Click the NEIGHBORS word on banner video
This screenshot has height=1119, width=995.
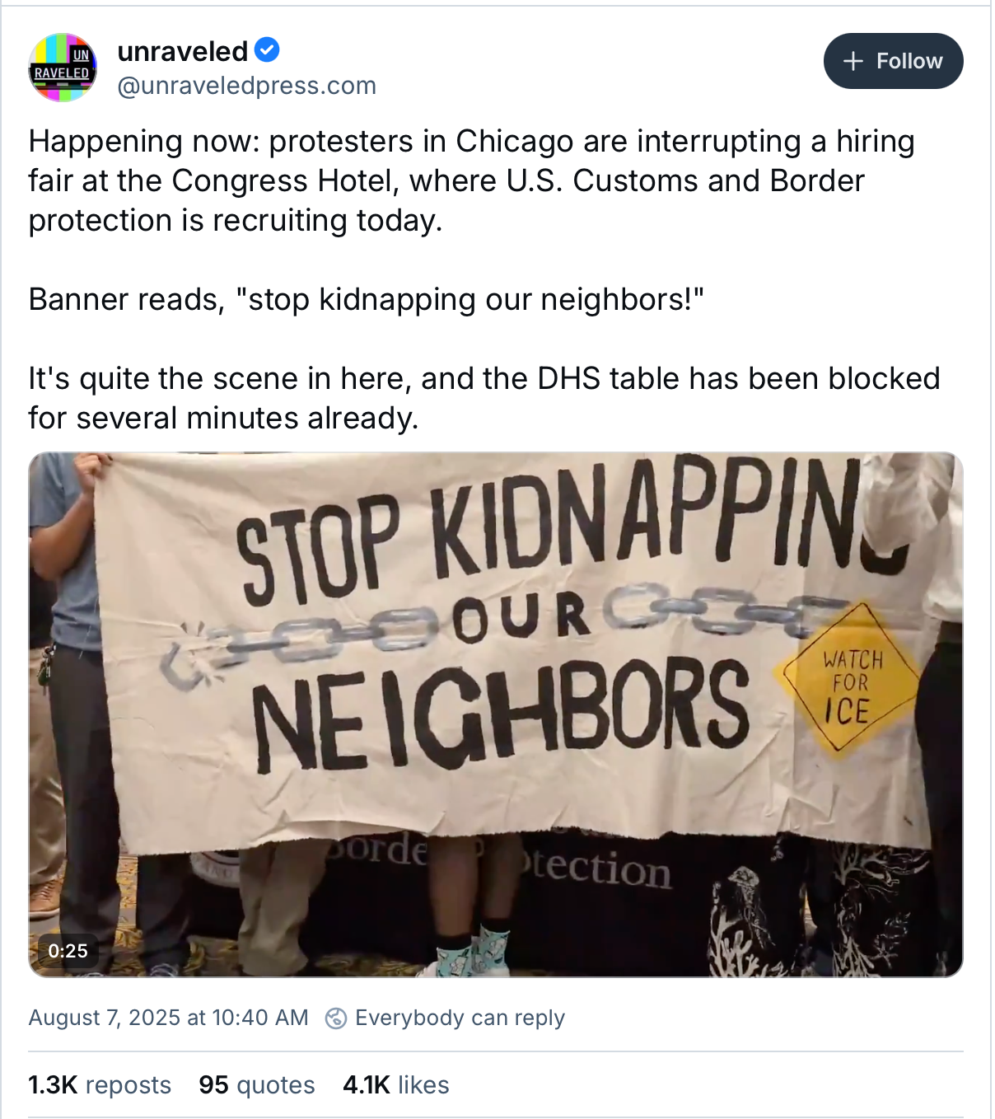[500, 713]
